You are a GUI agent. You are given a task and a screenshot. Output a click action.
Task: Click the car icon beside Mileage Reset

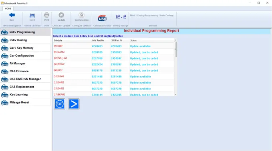coord(5,103)
